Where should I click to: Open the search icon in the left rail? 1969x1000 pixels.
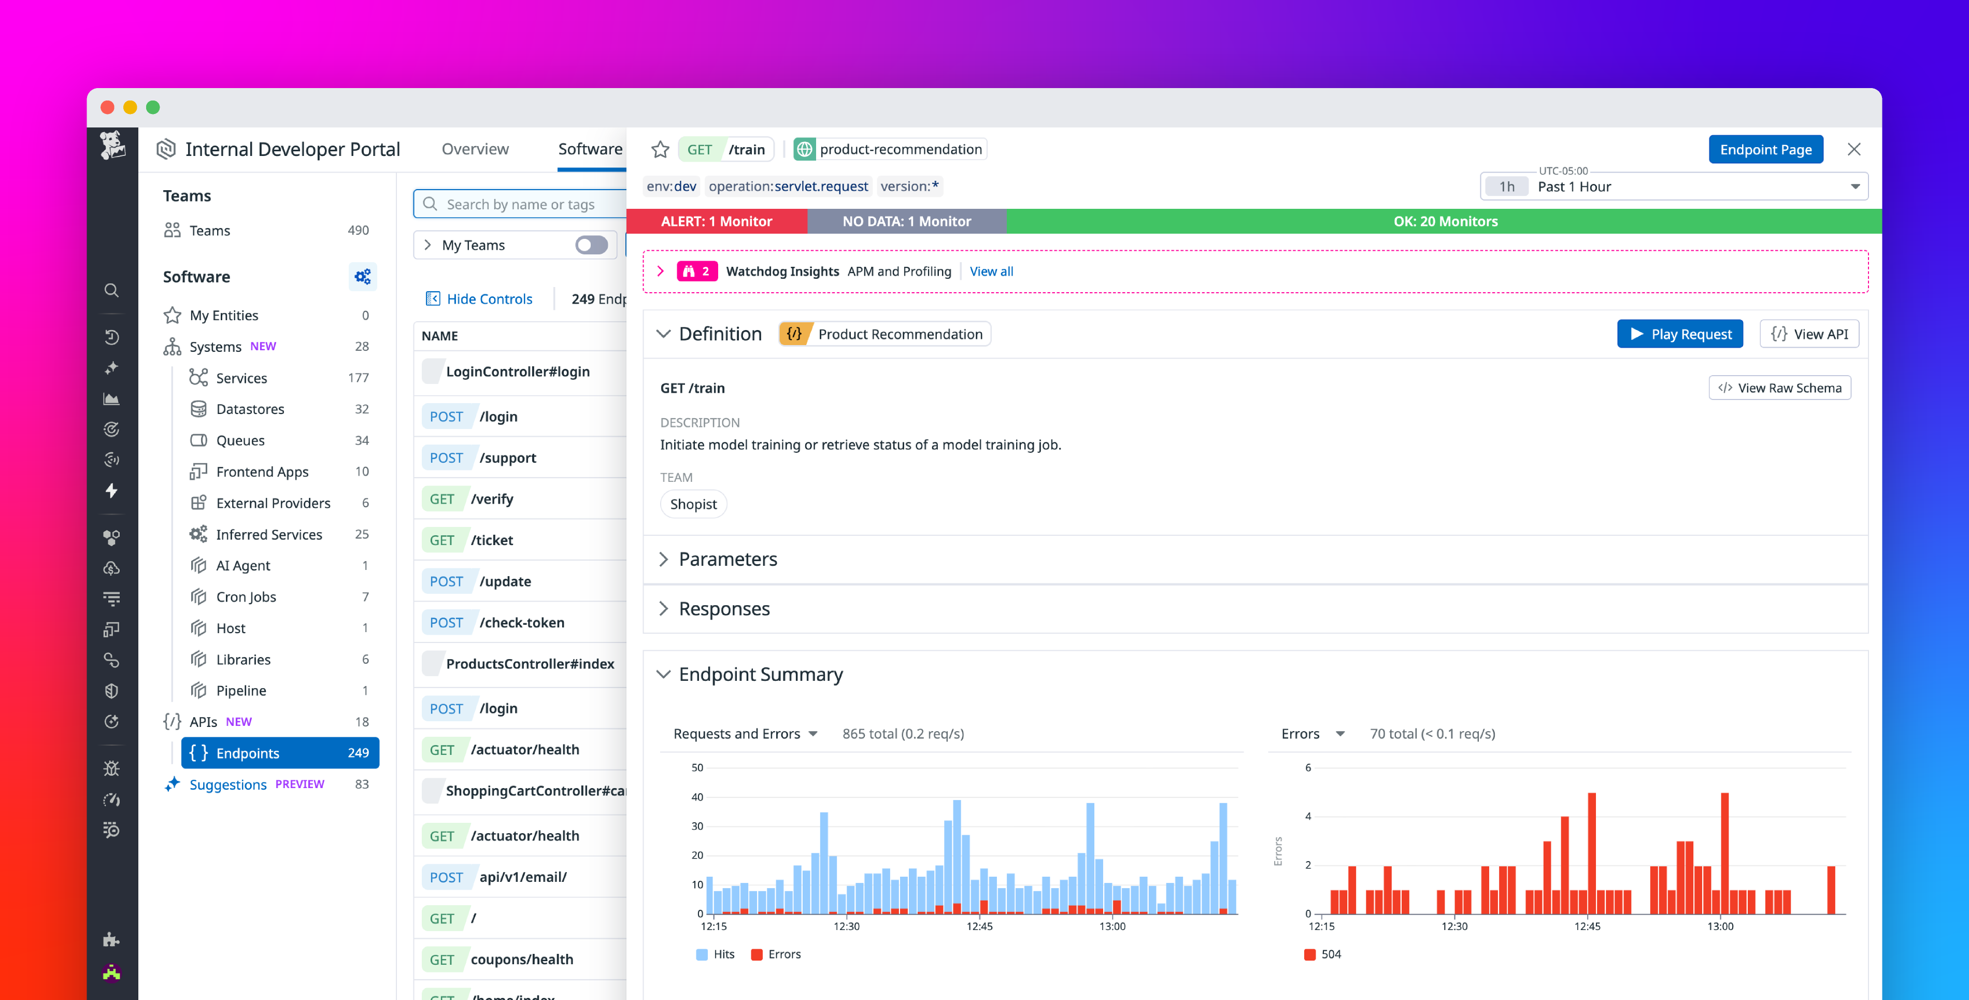111,291
